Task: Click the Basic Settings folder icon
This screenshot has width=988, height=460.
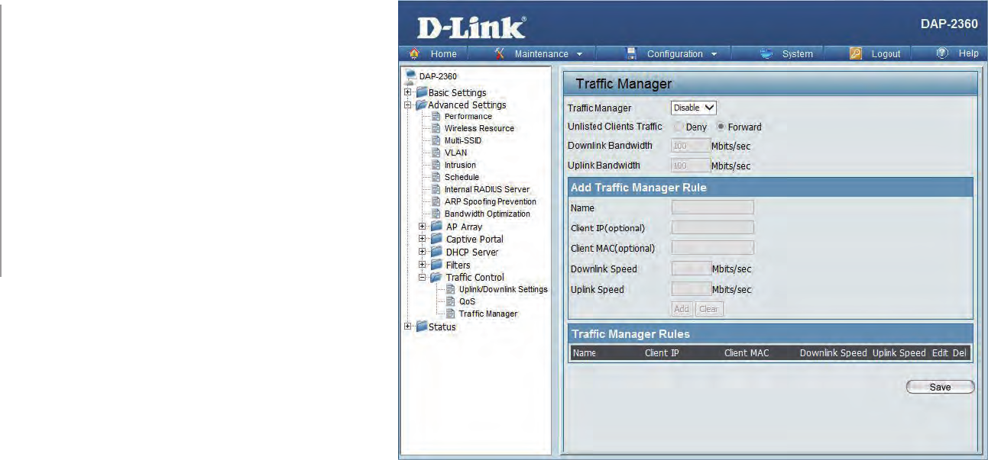Action: coord(421,92)
